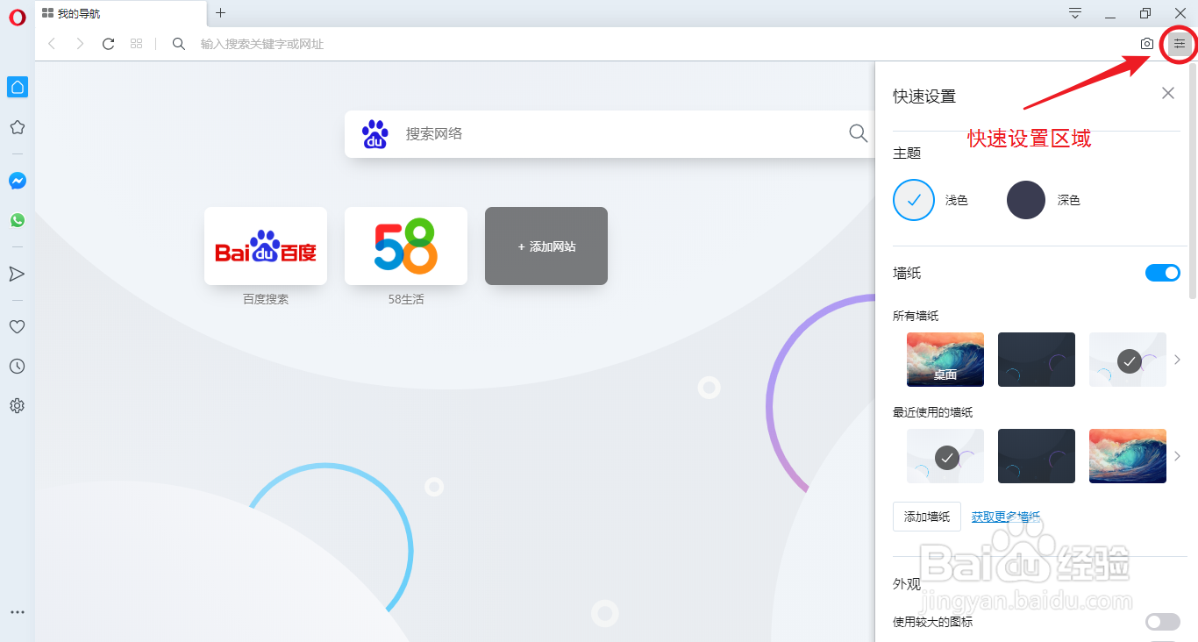The width and height of the screenshot is (1198, 642).
Task: Toggle the quick settings button
Action: point(1180,44)
